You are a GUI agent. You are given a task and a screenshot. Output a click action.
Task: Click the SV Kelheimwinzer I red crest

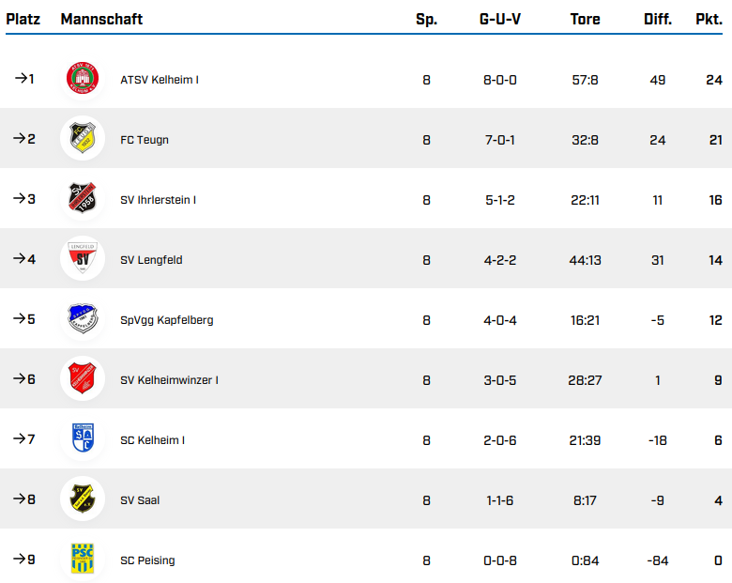(x=83, y=379)
